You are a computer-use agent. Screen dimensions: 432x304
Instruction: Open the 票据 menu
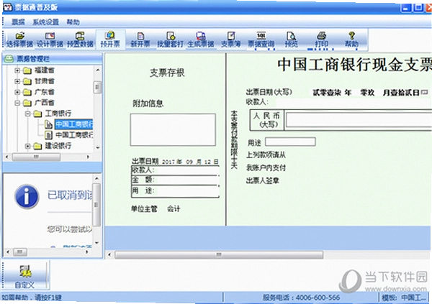[x=18, y=22]
